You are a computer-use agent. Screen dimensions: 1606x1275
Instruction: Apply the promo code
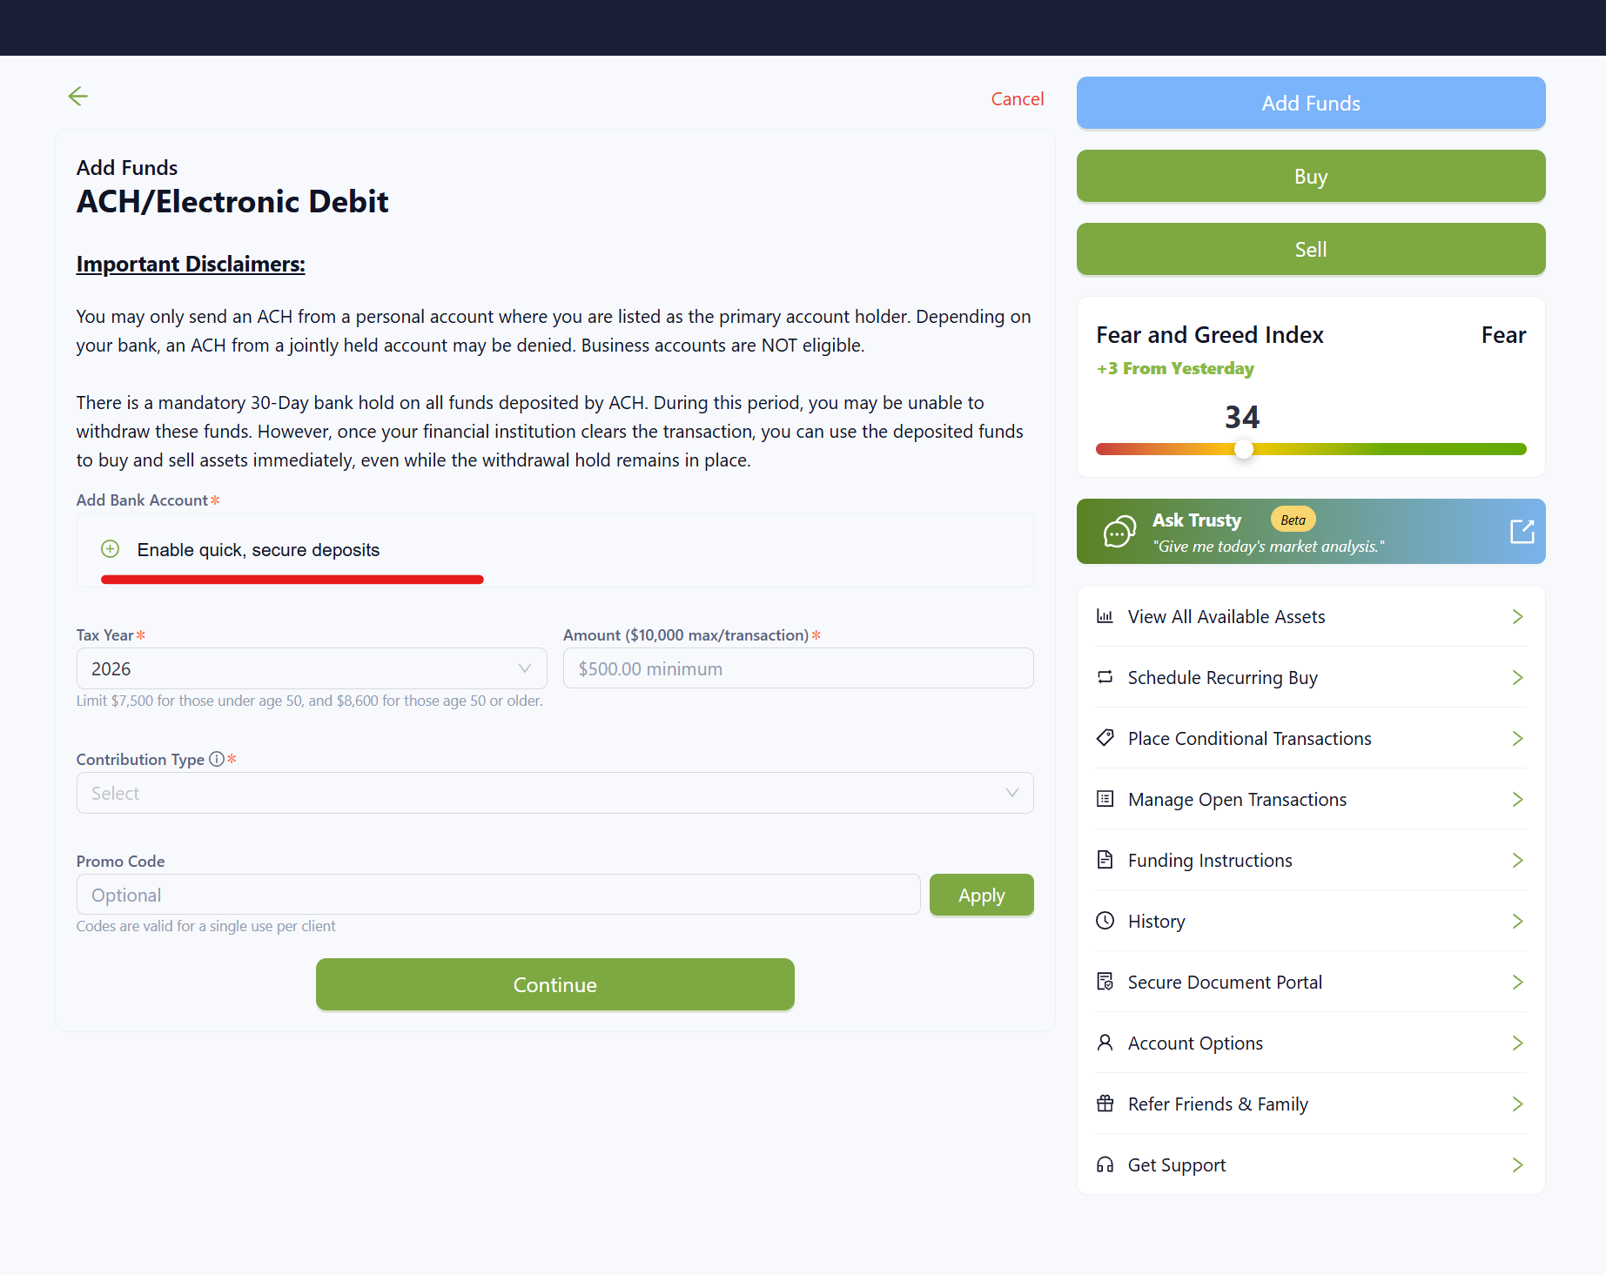click(x=981, y=895)
